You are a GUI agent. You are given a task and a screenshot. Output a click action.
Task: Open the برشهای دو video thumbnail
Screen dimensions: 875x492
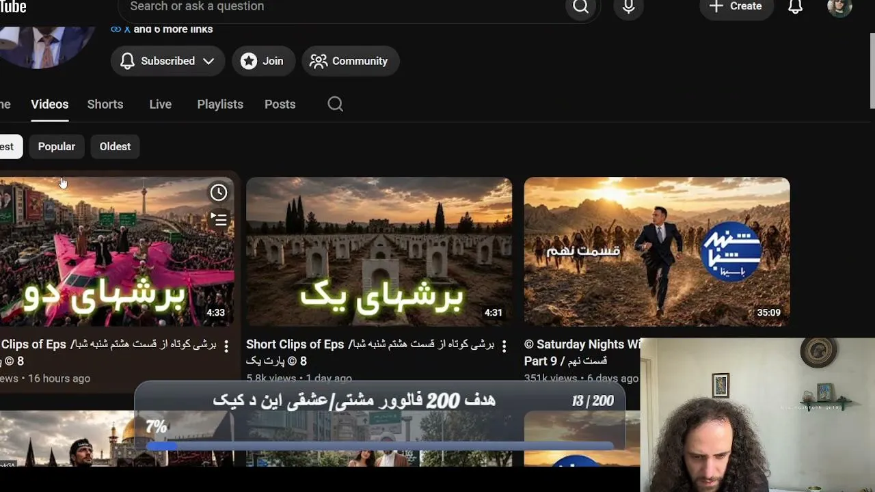pos(117,251)
